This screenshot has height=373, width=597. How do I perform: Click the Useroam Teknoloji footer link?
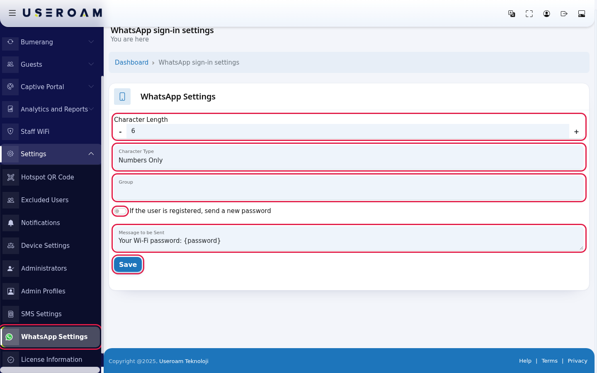184,361
